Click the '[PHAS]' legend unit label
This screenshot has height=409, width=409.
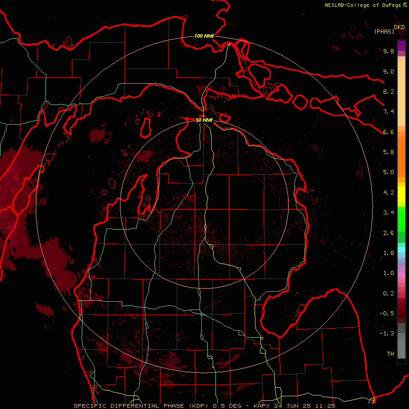point(384,31)
